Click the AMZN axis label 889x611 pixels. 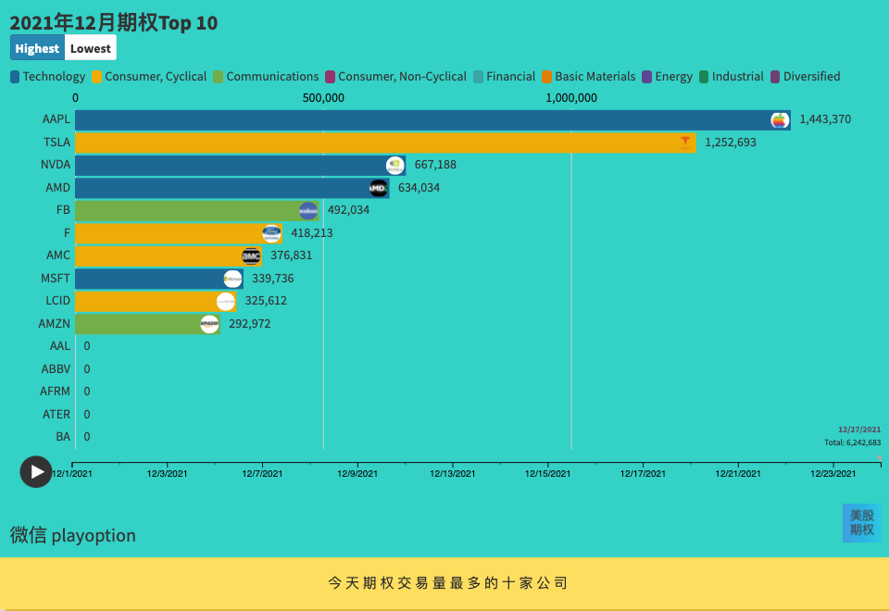(x=55, y=324)
